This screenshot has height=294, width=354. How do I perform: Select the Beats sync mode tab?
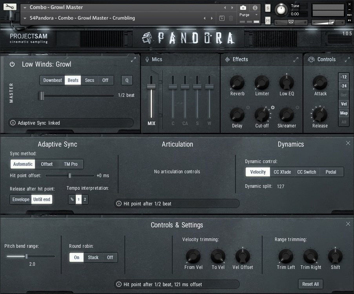pyautogui.click(x=73, y=80)
